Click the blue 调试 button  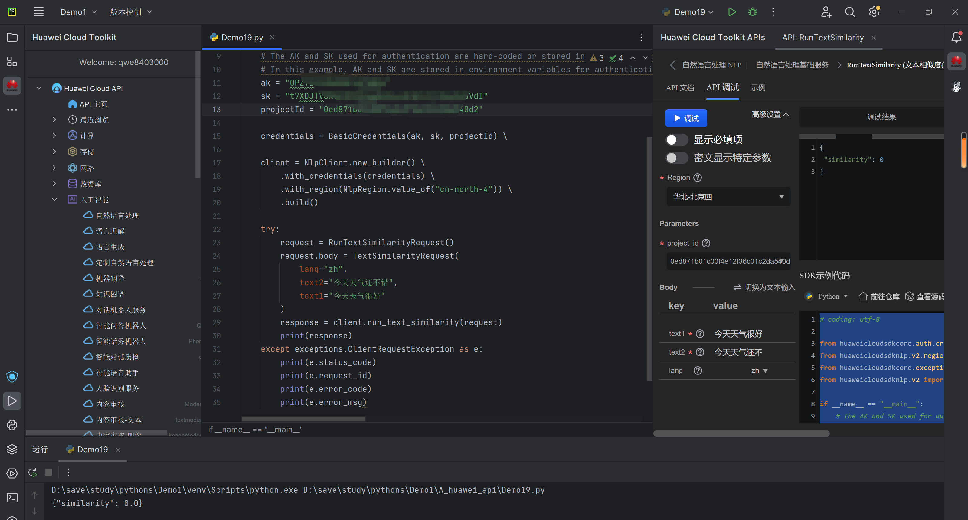click(686, 118)
